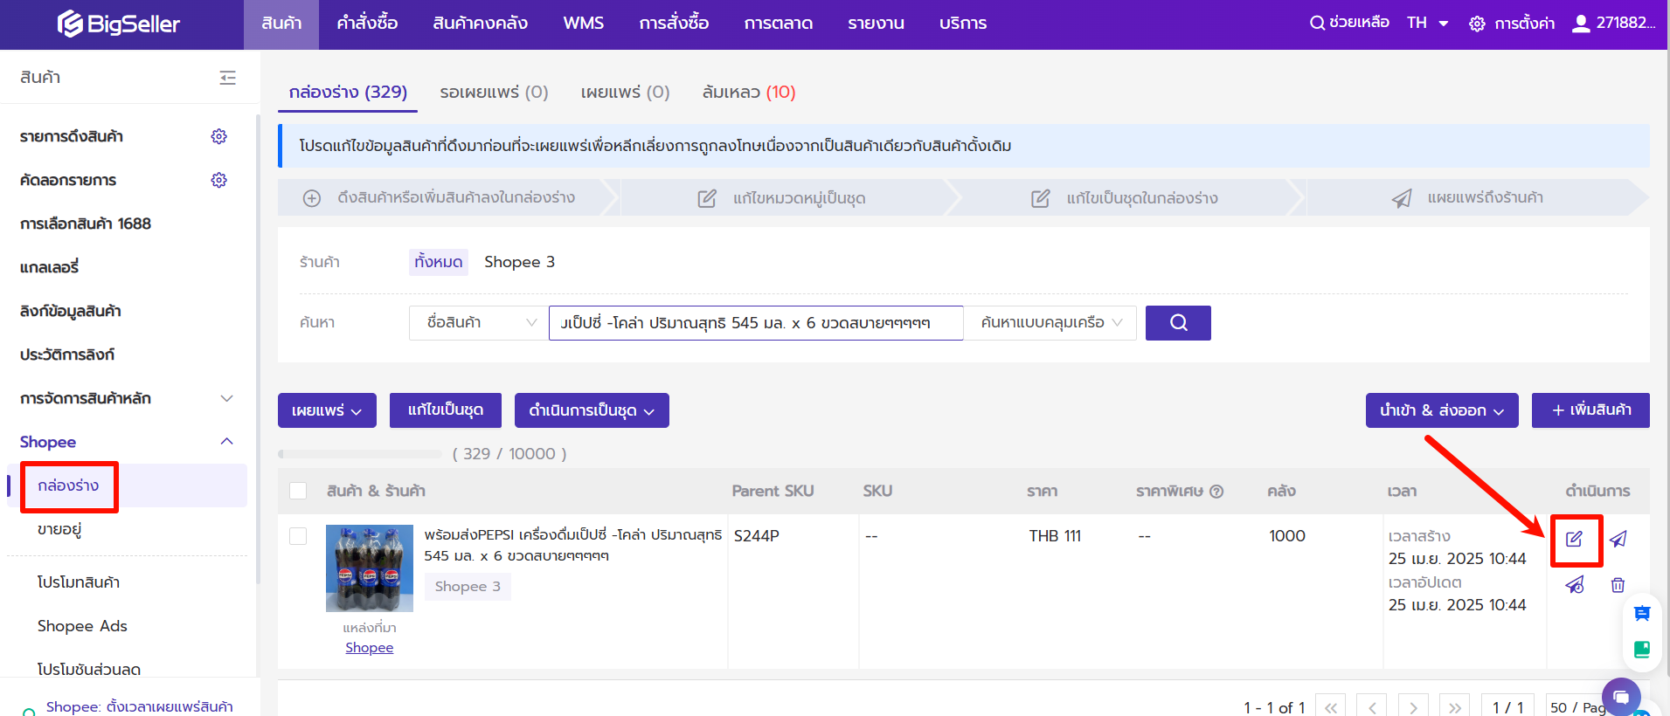The width and height of the screenshot is (1670, 716).
Task: Open กล่องร่าง in Shopee sidebar
Action: tap(68, 485)
